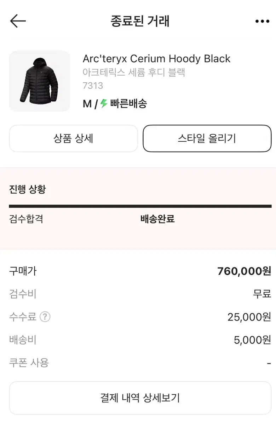Open the three-dot more options menu
276x424 pixels.
[262, 22]
